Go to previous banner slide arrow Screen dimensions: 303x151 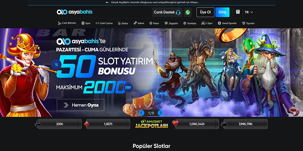pos(142,113)
